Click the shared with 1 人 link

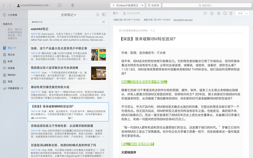click(x=153, y=31)
